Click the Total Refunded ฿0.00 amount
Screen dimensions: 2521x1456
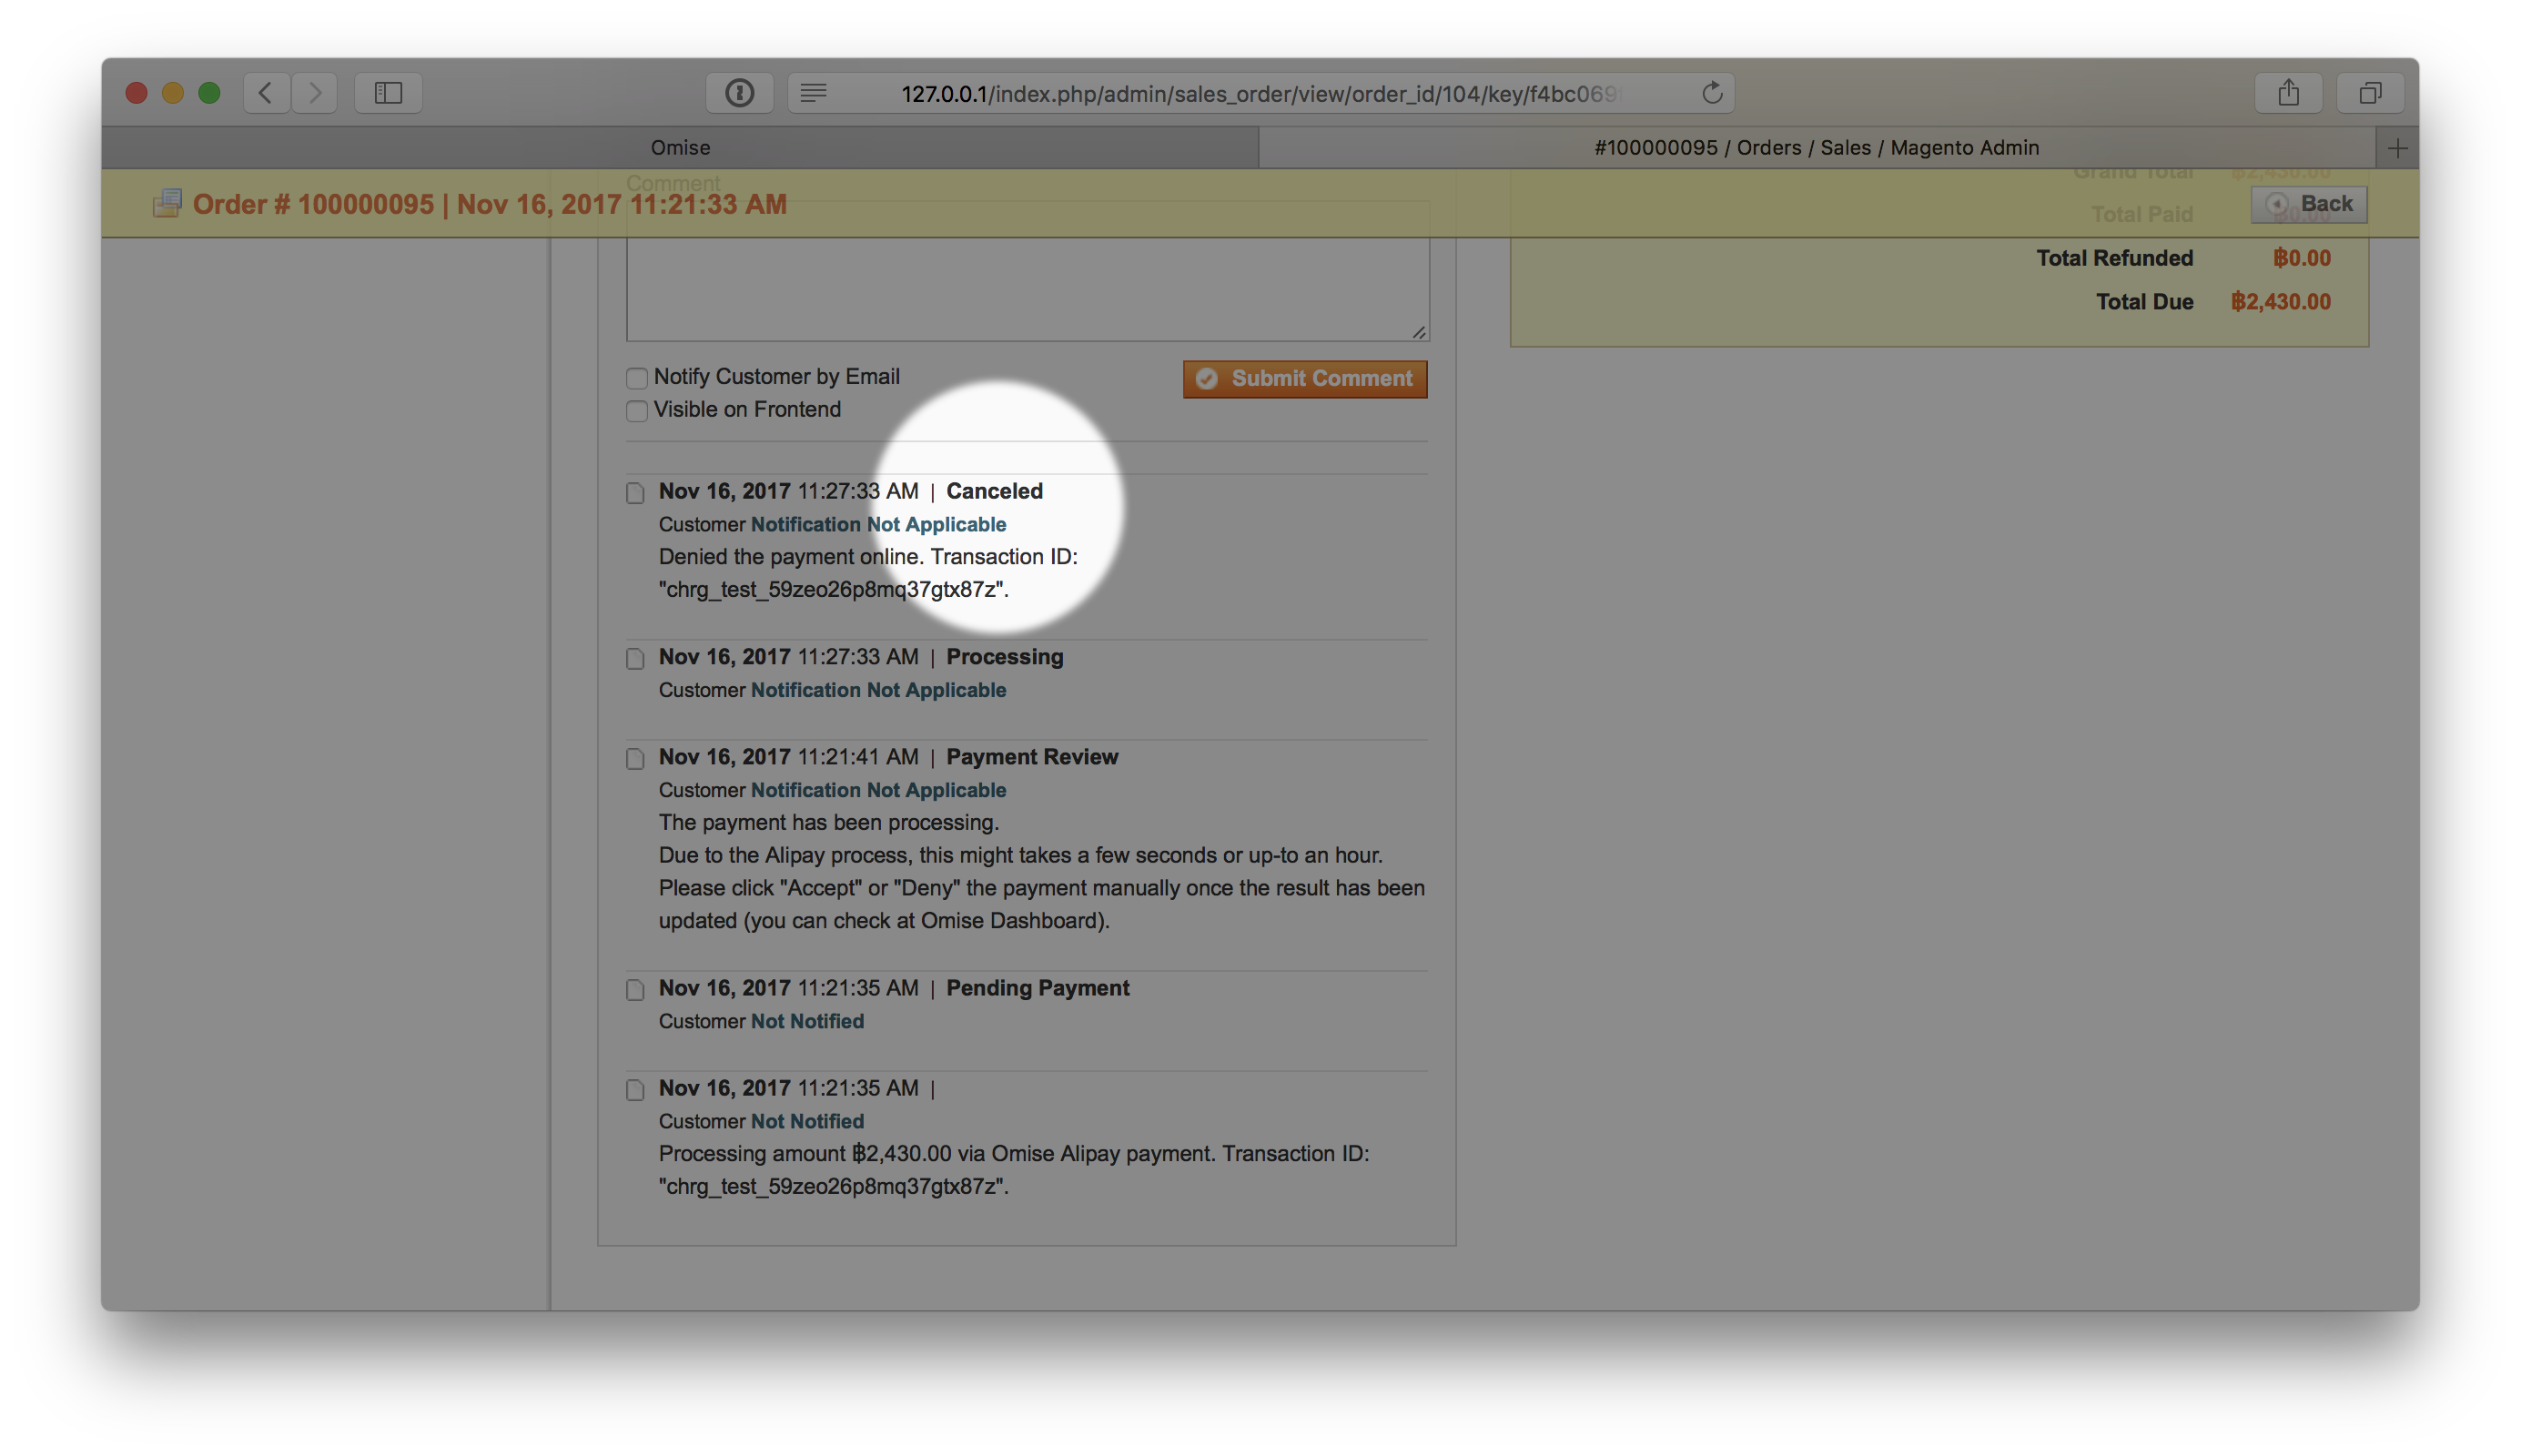[2301, 258]
